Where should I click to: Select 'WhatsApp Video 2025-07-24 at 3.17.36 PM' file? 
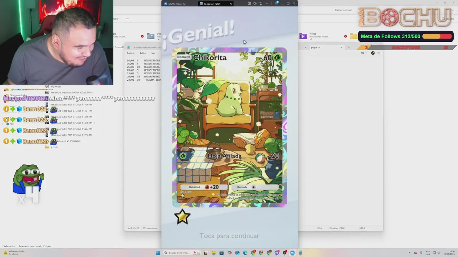tap(72, 135)
